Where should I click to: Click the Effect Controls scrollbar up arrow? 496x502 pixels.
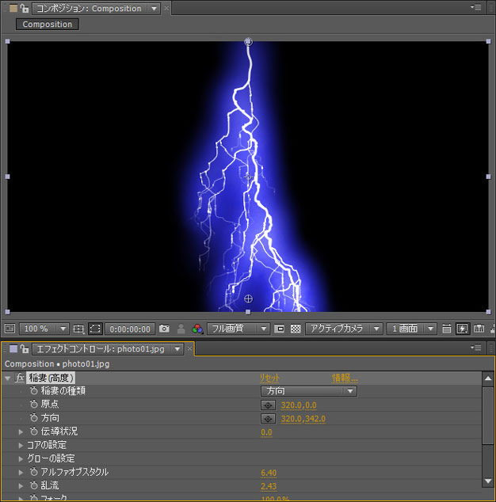coord(488,378)
